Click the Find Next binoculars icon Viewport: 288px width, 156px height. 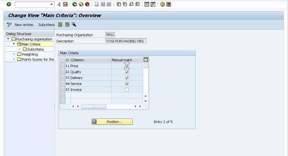point(109,4)
